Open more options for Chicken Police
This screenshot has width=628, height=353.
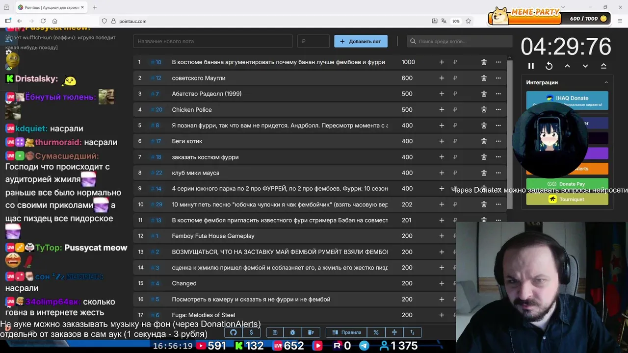(x=498, y=109)
